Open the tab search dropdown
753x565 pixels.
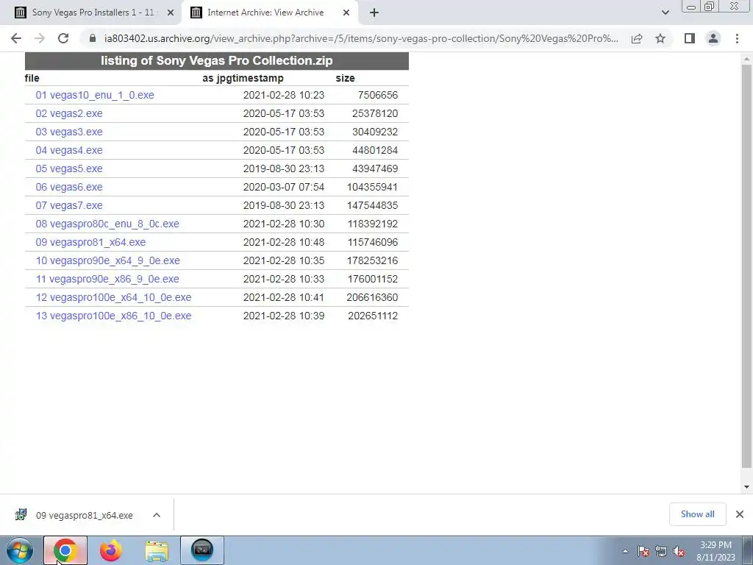point(665,13)
